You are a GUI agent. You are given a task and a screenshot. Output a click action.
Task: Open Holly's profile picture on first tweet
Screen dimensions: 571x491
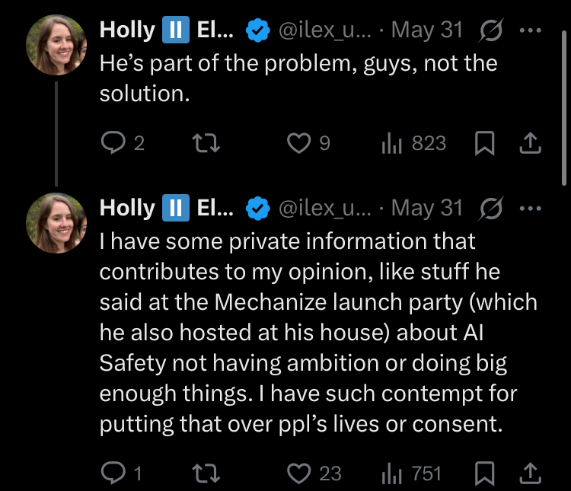pos(56,45)
